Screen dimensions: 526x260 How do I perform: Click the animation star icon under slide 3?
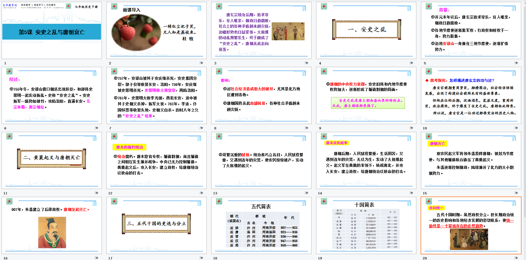coord(306,63)
